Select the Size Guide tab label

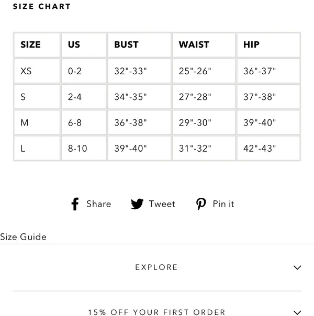point(23,237)
